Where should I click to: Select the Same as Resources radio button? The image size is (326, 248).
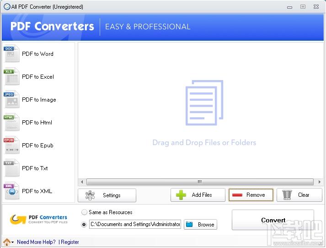(84, 212)
